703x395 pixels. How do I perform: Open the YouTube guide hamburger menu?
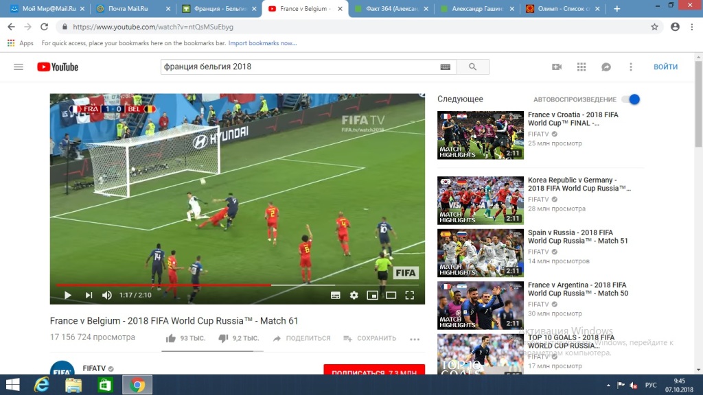click(19, 67)
